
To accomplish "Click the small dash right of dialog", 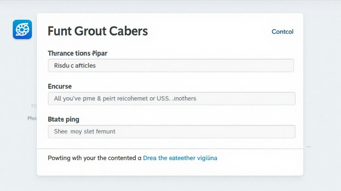I will click(309, 147).
